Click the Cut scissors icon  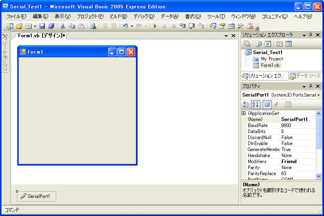coord(63,26)
